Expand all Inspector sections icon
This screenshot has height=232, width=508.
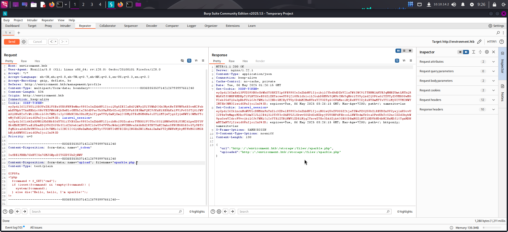pyautogui.click(x=473, y=52)
